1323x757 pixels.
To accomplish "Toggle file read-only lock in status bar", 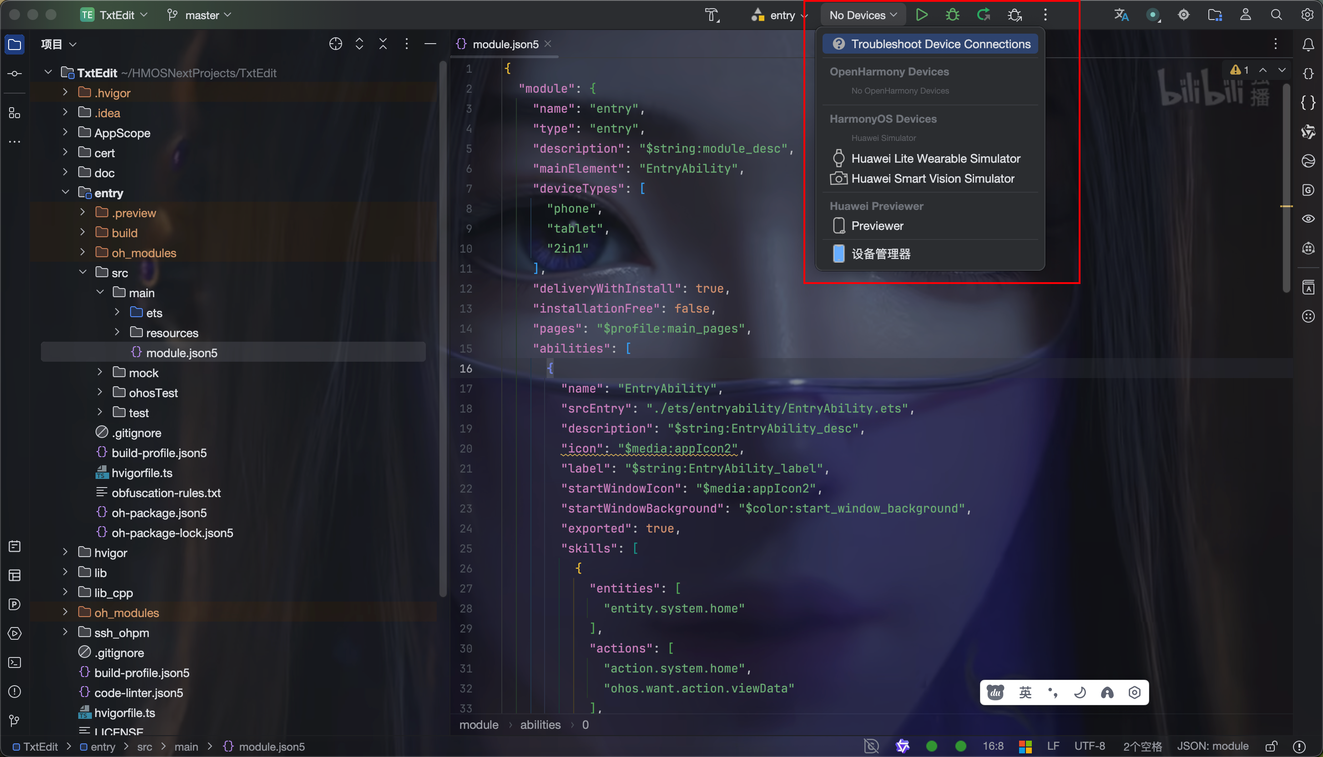I will (1272, 747).
